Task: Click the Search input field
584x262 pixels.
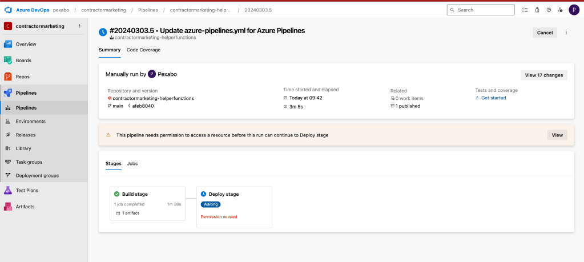Action: point(481,10)
